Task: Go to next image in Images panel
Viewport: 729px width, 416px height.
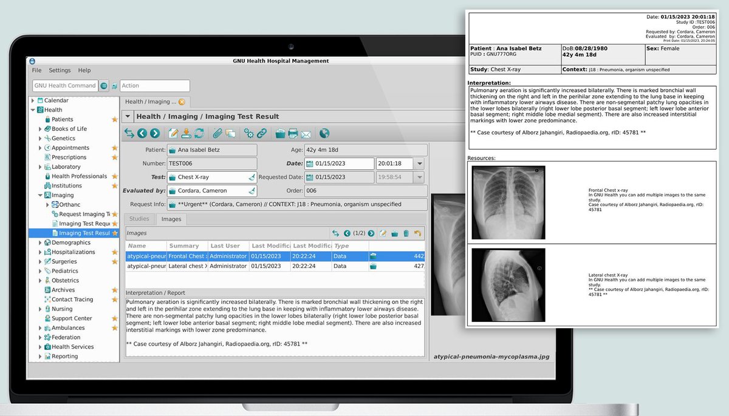Action: click(371, 233)
